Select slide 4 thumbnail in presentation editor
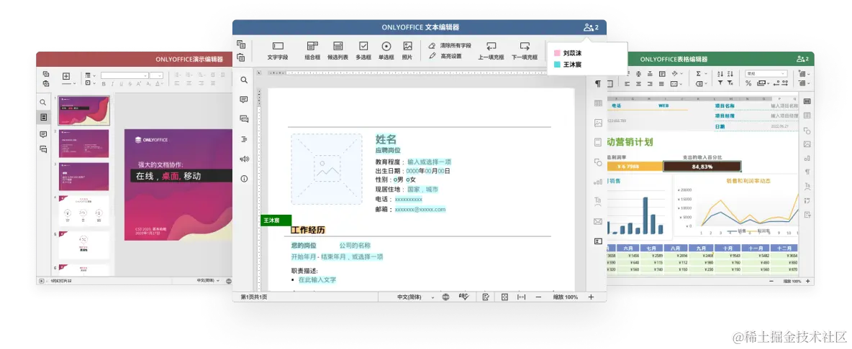 [x=84, y=211]
